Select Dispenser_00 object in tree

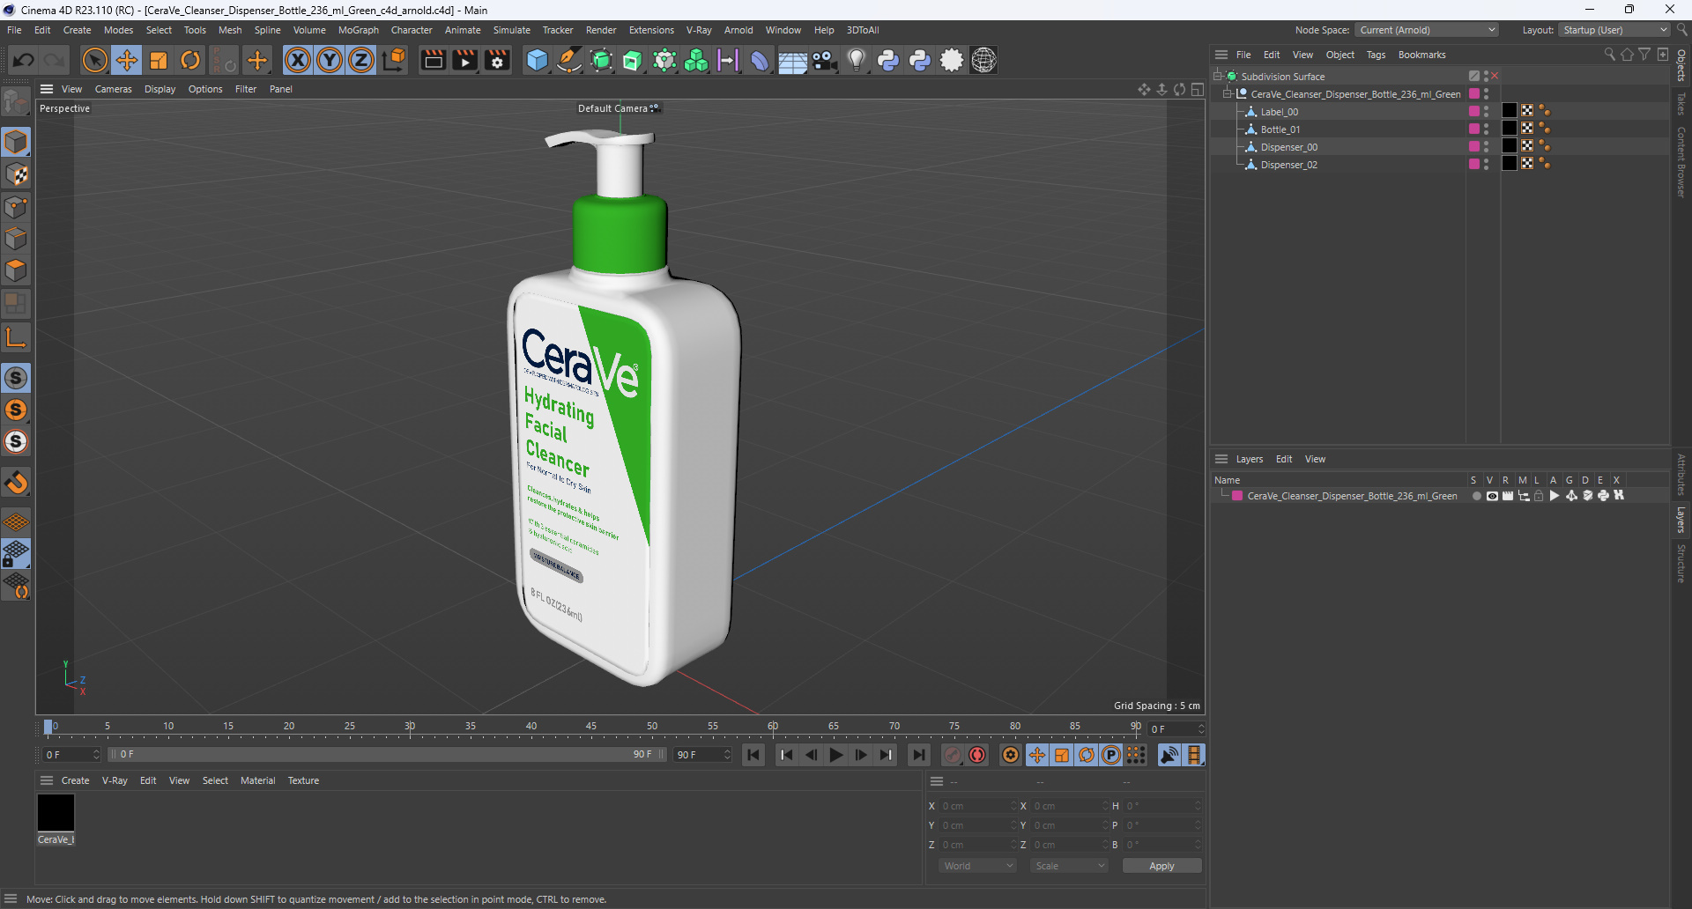(1288, 147)
